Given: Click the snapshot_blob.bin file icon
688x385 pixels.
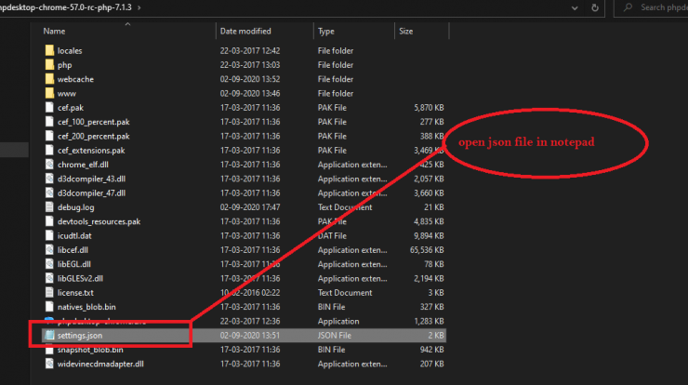Looking at the screenshot, I should 49,350.
